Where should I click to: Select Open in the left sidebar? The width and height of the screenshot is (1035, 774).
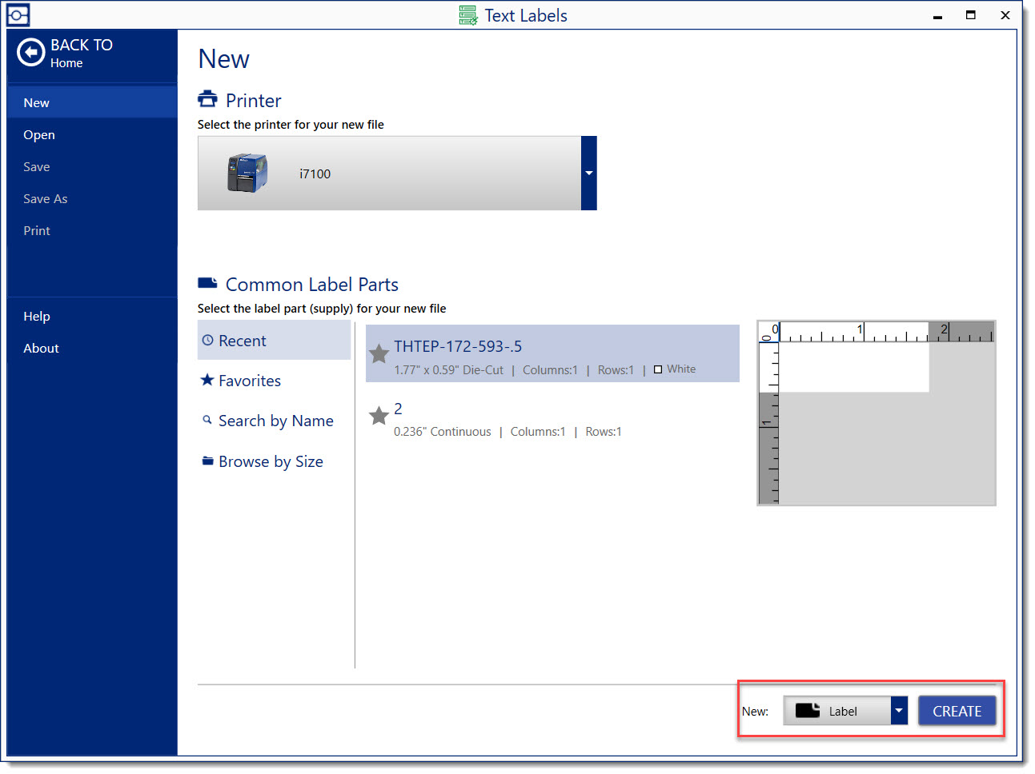(x=39, y=135)
